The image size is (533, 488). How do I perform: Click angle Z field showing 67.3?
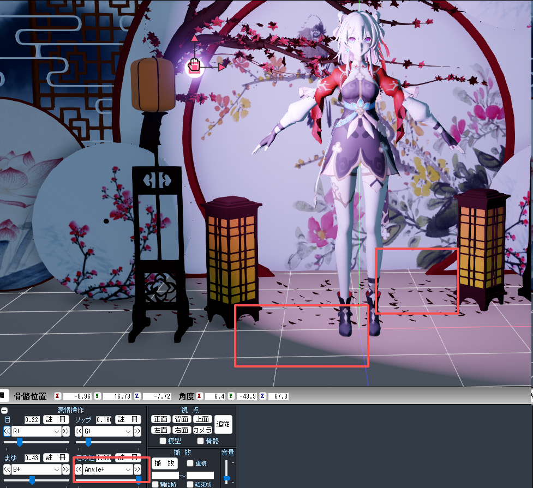point(278,396)
